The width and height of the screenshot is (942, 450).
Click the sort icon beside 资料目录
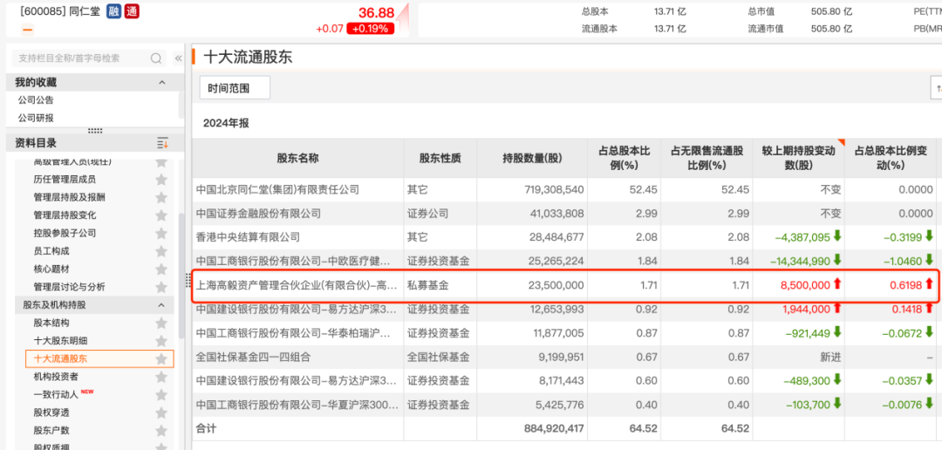pyautogui.click(x=161, y=143)
